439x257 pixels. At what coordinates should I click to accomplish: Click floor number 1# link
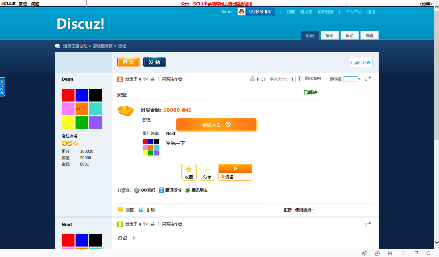(x=368, y=79)
